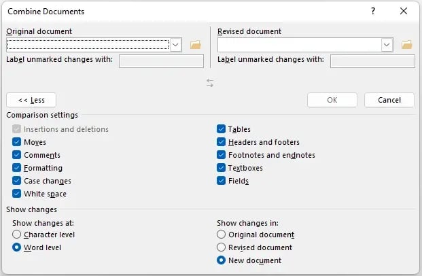Choose Revised document radio option

pyautogui.click(x=221, y=247)
